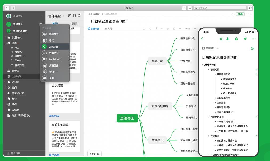Click the export icon beside 共享 button
Image resolution: width=270 pixels, height=161 pixels.
coord(233,14)
